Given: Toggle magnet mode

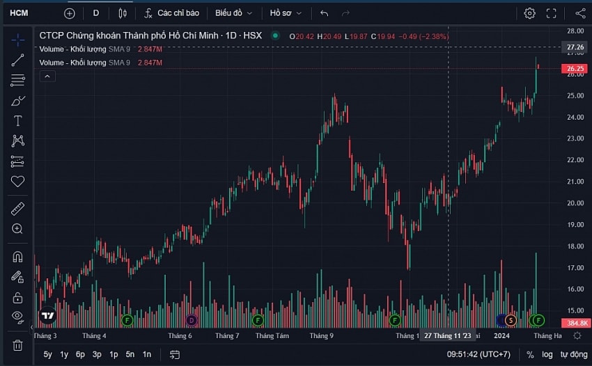Looking at the screenshot, I should pos(17,257).
